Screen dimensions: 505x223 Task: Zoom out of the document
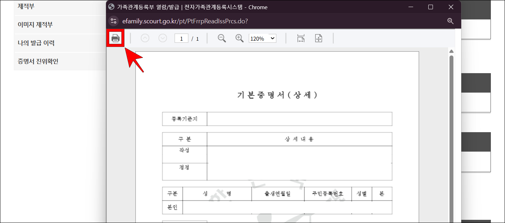(222, 38)
